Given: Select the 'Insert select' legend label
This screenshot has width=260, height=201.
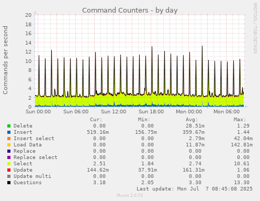Looking at the screenshot, I should click(34, 139).
